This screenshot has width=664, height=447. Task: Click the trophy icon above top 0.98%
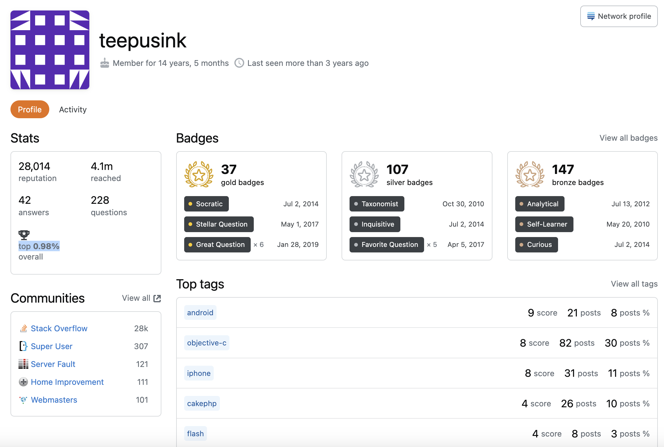[24, 235]
